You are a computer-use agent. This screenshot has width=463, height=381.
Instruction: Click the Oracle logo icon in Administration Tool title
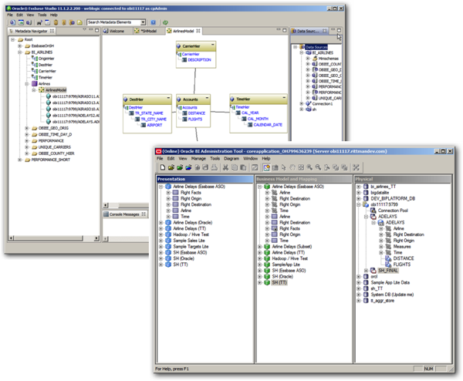(158, 151)
